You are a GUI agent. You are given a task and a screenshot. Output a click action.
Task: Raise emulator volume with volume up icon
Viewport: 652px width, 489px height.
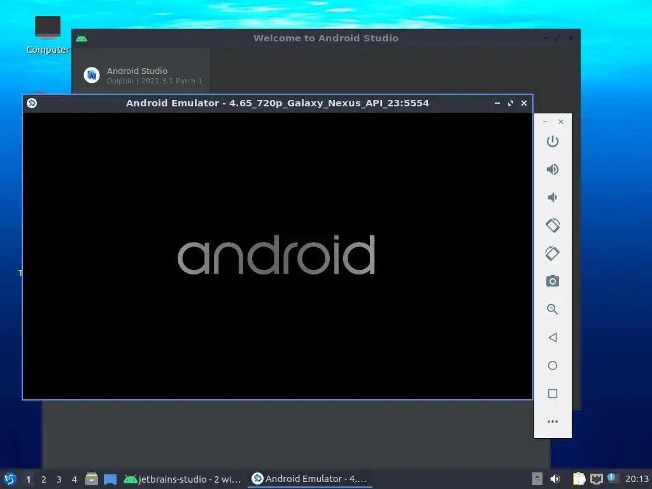pos(552,169)
